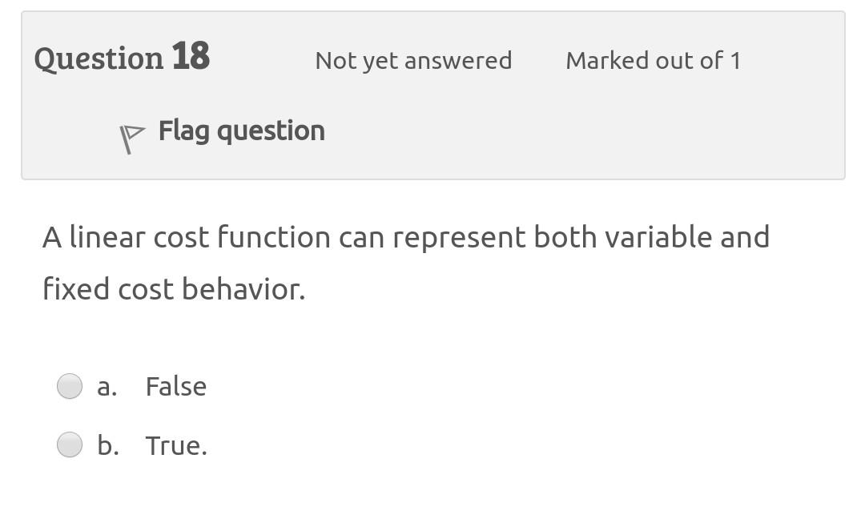Click the Flag question link
This screenshot has height=531, width=865.
[x=241, y=130]
